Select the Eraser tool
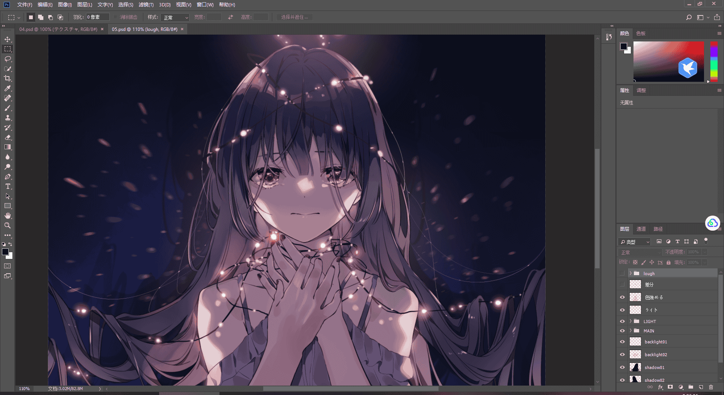The image size is (724, 395). (x=8, y=137)
